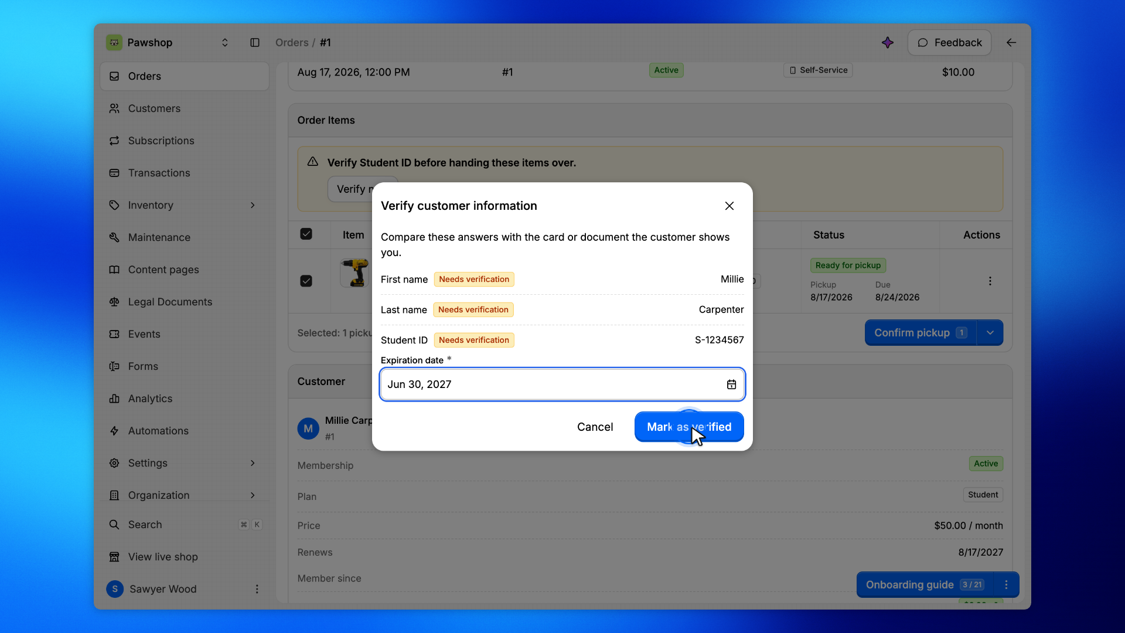The image size is (1125, 633).
Task: Click the Mark as verified button
Action: tap(689, 427)
